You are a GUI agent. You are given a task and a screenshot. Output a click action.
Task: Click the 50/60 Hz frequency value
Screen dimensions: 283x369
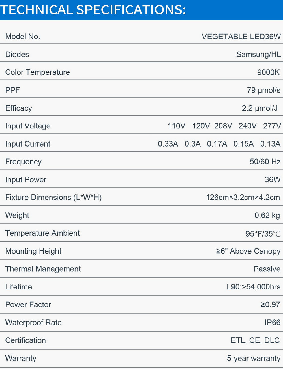(265, 162)
